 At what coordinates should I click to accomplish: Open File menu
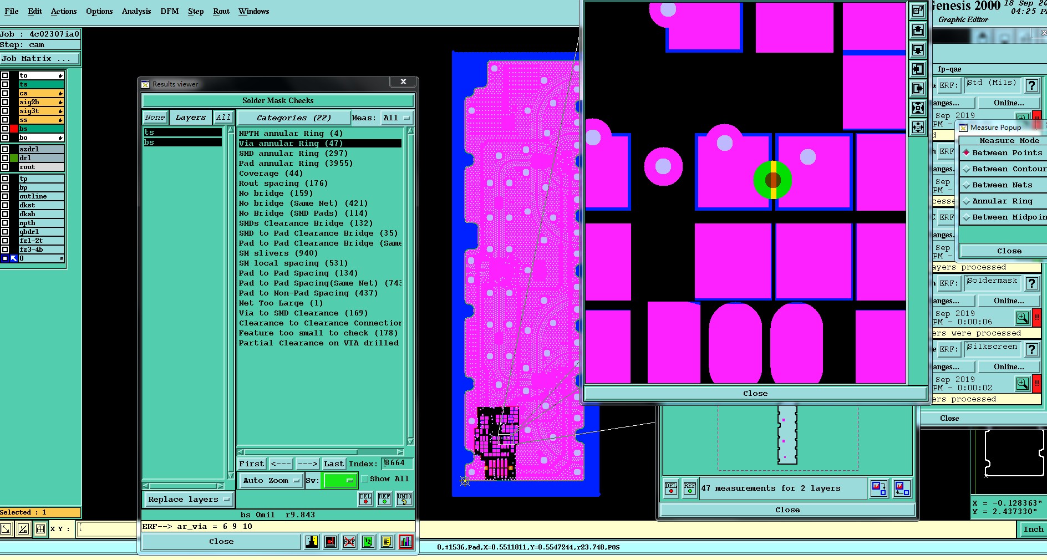(12, 11)
